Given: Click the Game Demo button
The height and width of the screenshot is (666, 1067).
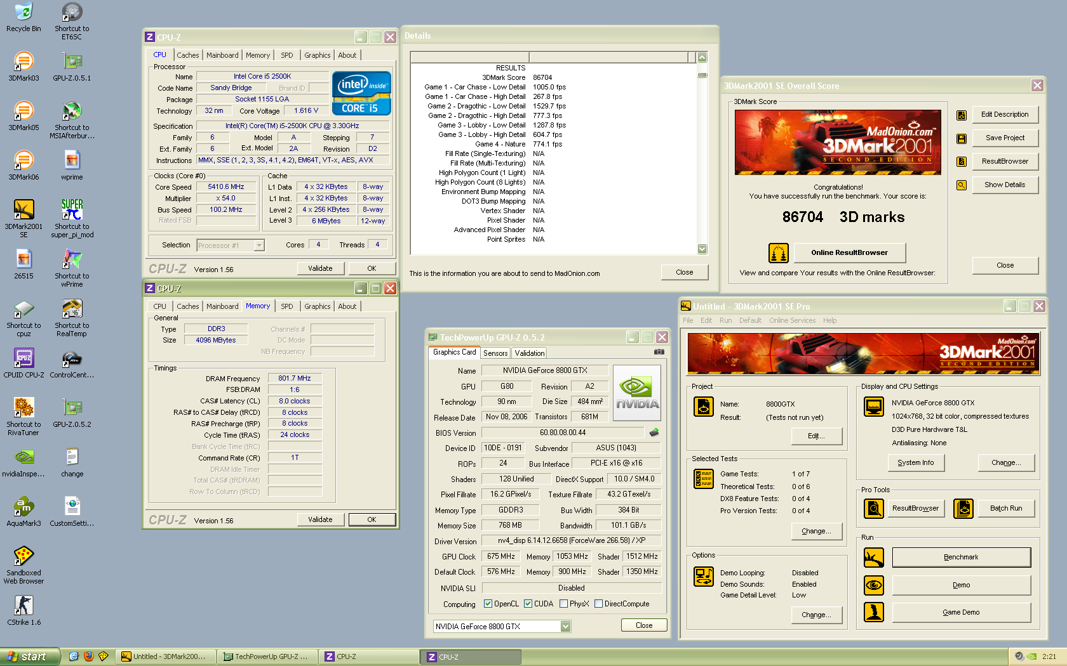Looking at the screenshot, I should pos(961,613).
